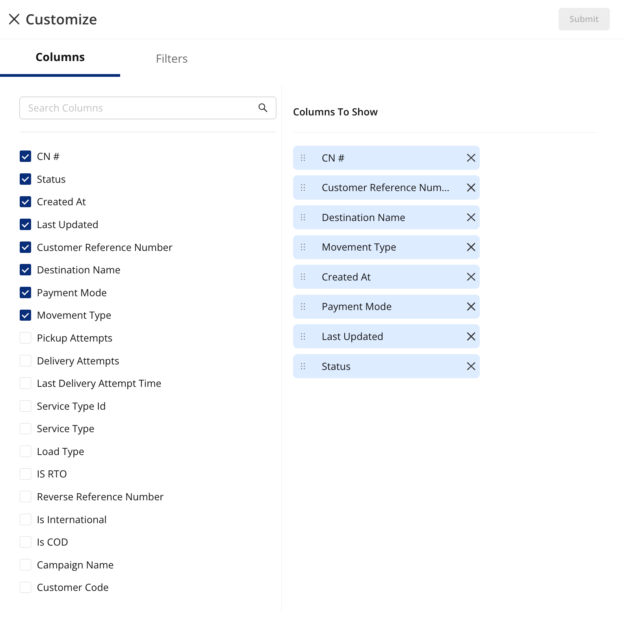Switch to the Filters tab
The image size is (624, 624).
point(172,59)
